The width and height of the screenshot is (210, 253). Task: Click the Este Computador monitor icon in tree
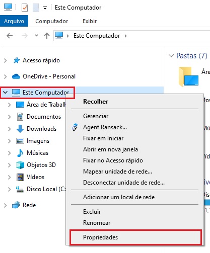16,93
